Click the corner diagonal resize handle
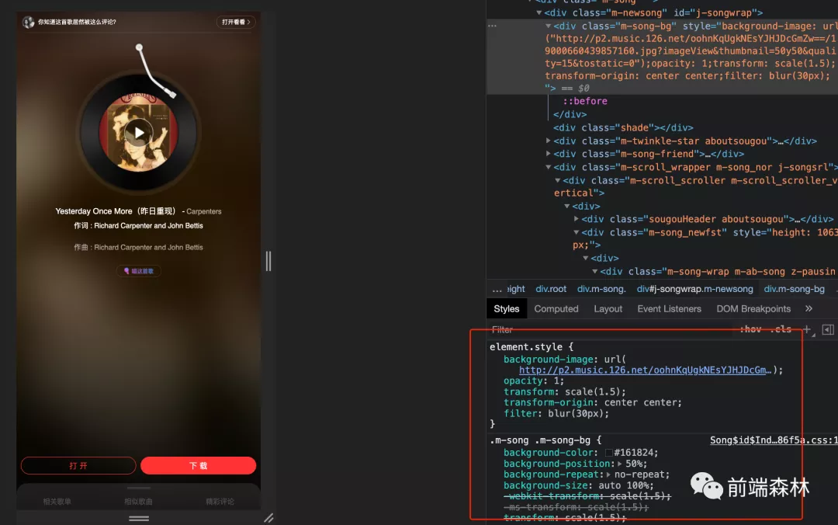Image resolution: width=838 pixels, height=525 pixels. click(268, 517)
